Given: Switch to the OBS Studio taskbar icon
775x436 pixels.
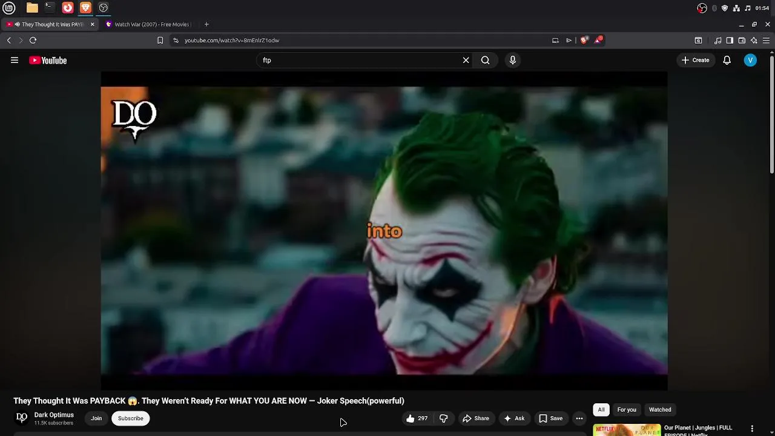Looking at the screenshot, I should [104, 8].
